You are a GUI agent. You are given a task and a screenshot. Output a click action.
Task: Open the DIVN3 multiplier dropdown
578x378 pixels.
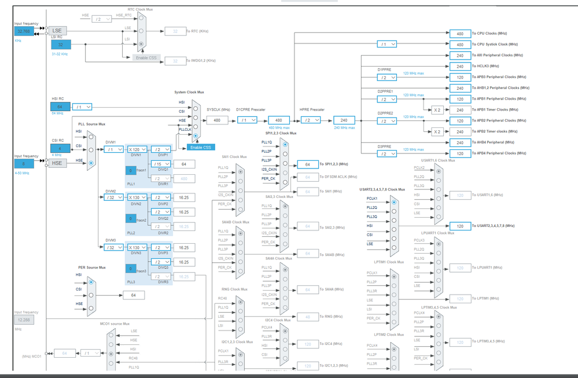click(137, 247)
